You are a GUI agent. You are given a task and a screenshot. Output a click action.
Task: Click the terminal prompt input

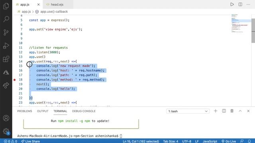[x=121, y=136]
